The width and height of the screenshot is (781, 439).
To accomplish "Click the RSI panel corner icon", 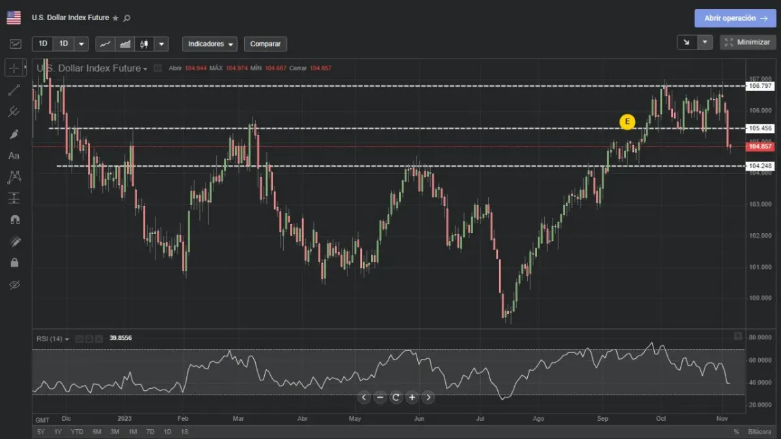I will tap(737, 336).
